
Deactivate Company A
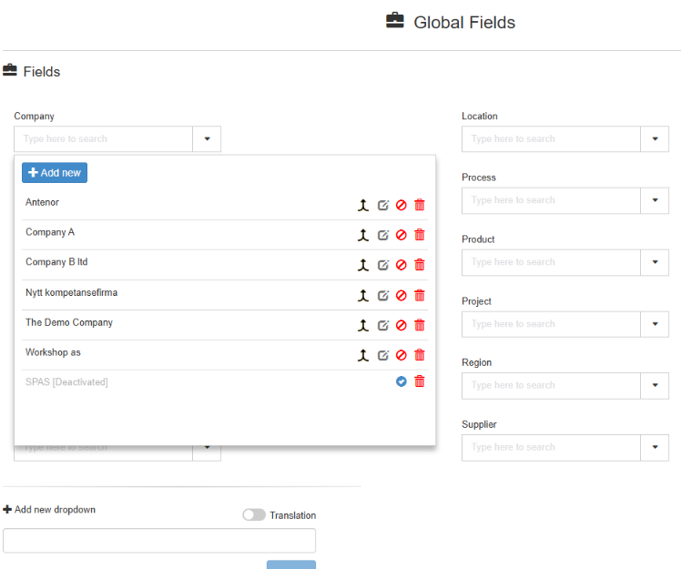click(x=401, y=235)
